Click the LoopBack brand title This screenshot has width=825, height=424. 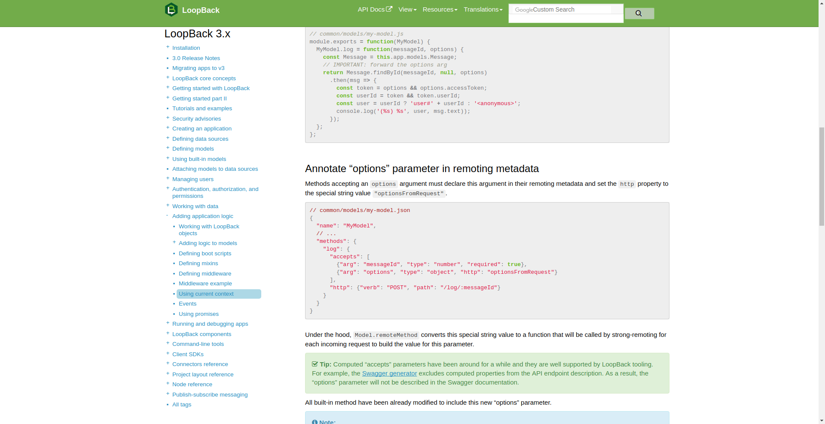point(201,10)
